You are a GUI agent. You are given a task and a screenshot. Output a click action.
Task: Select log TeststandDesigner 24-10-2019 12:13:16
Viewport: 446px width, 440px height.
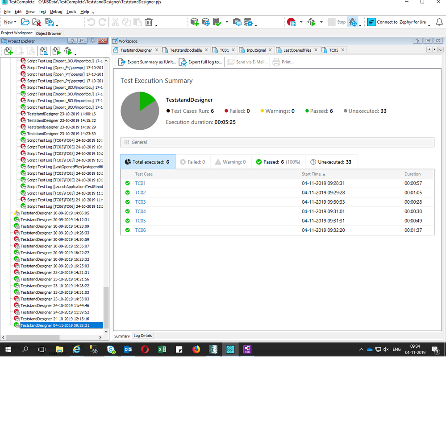[54, 319]
